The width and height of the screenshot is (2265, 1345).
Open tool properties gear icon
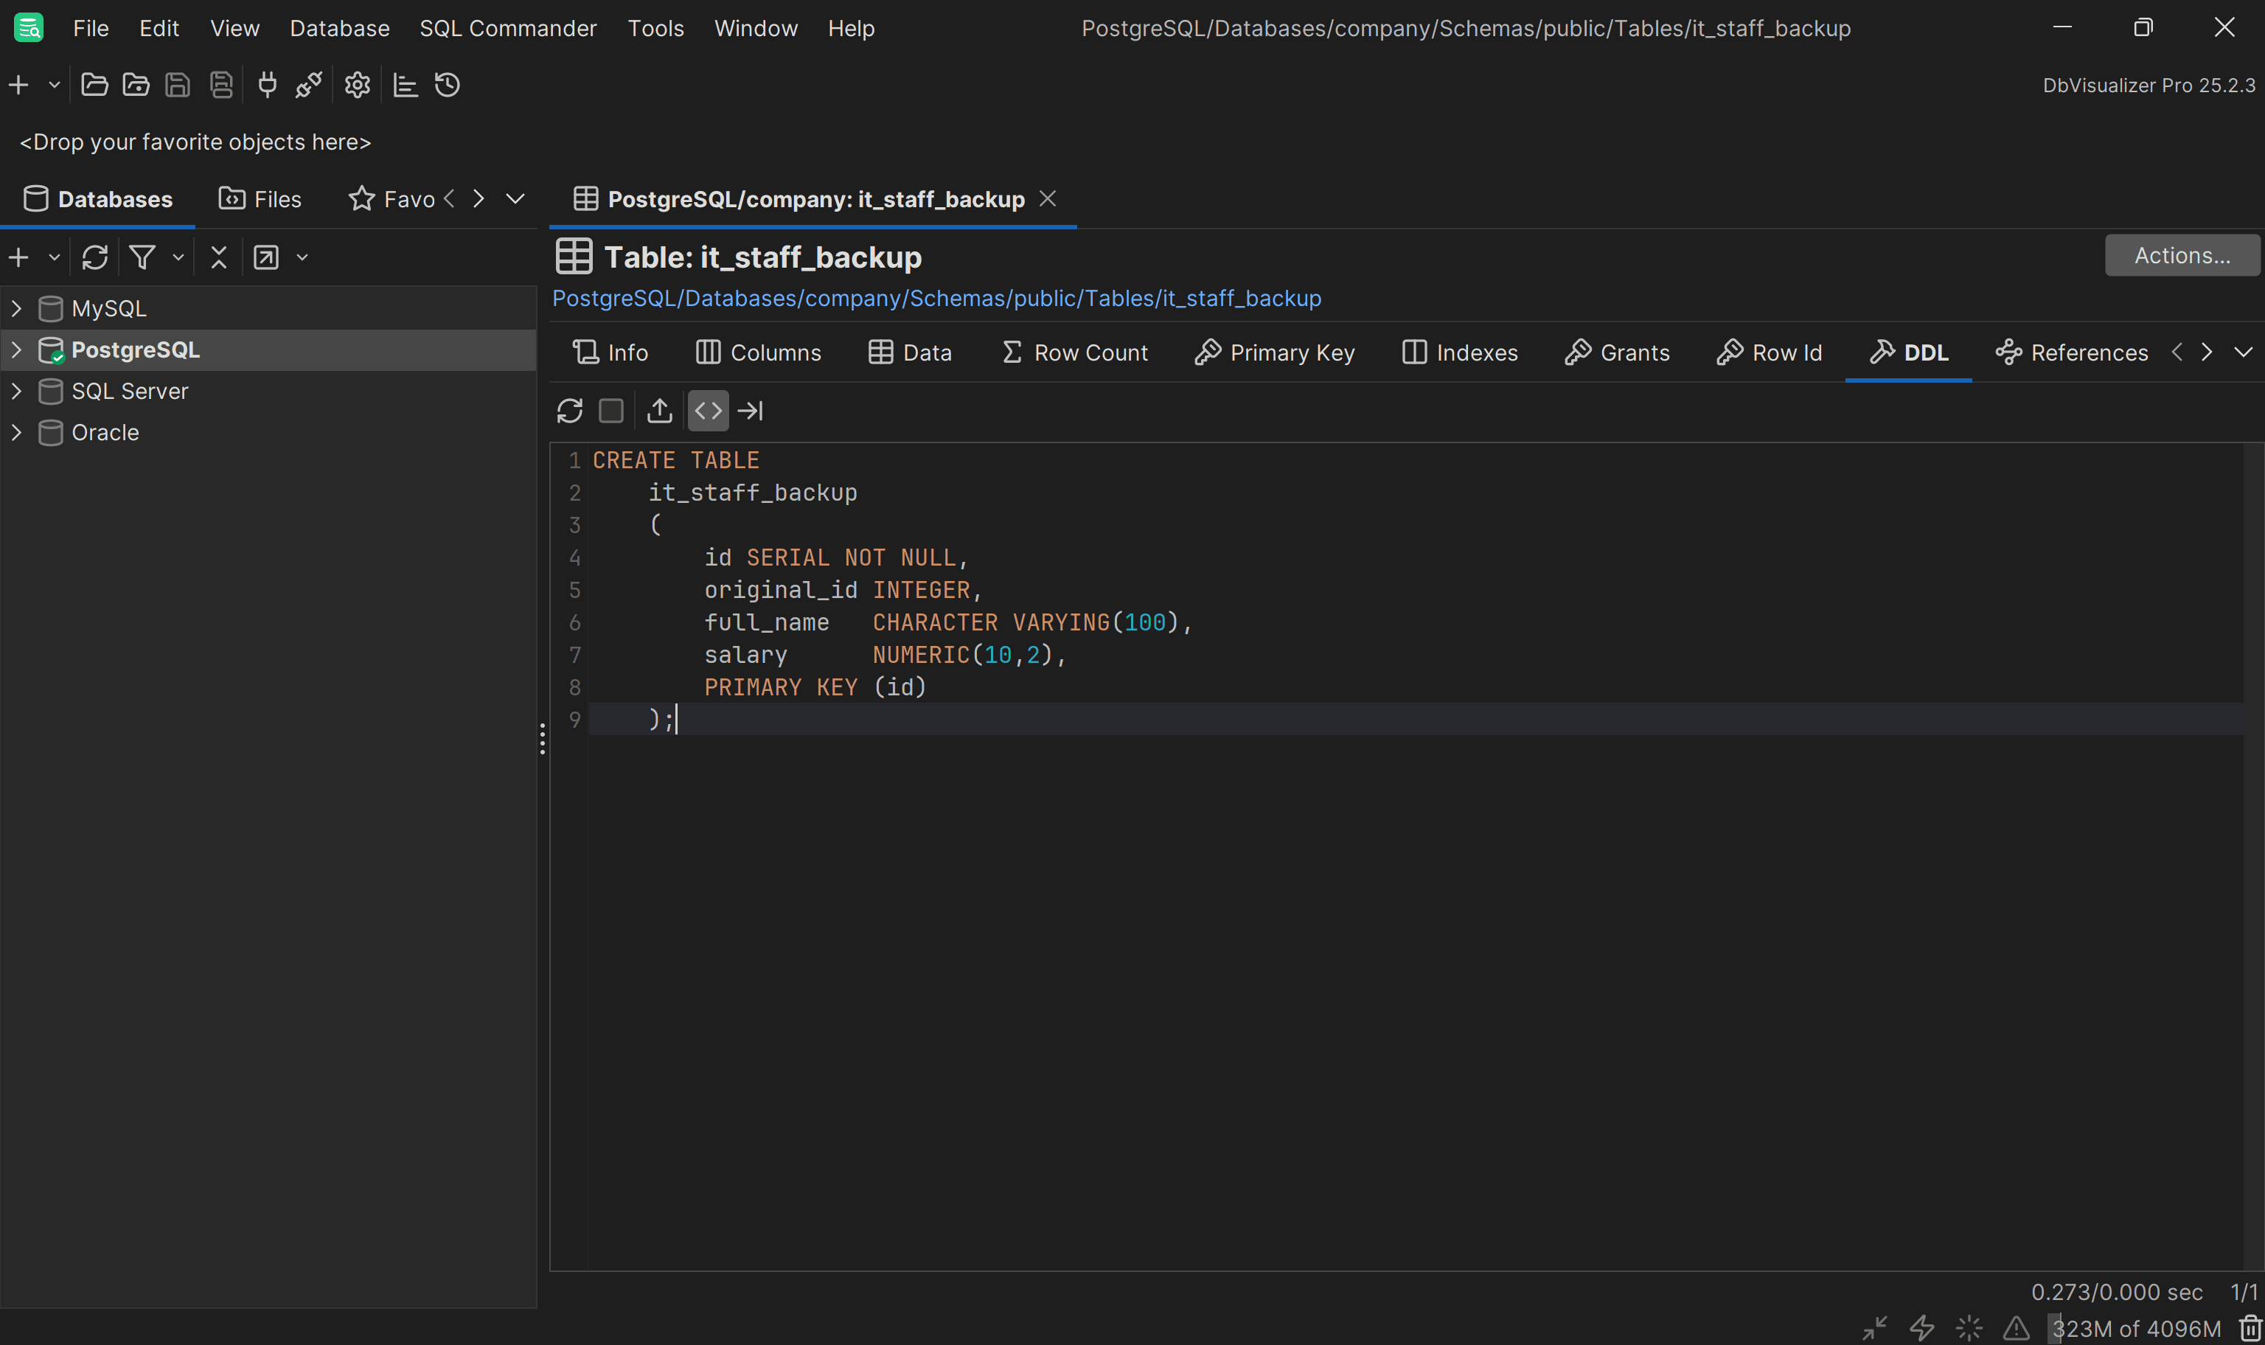357,86
